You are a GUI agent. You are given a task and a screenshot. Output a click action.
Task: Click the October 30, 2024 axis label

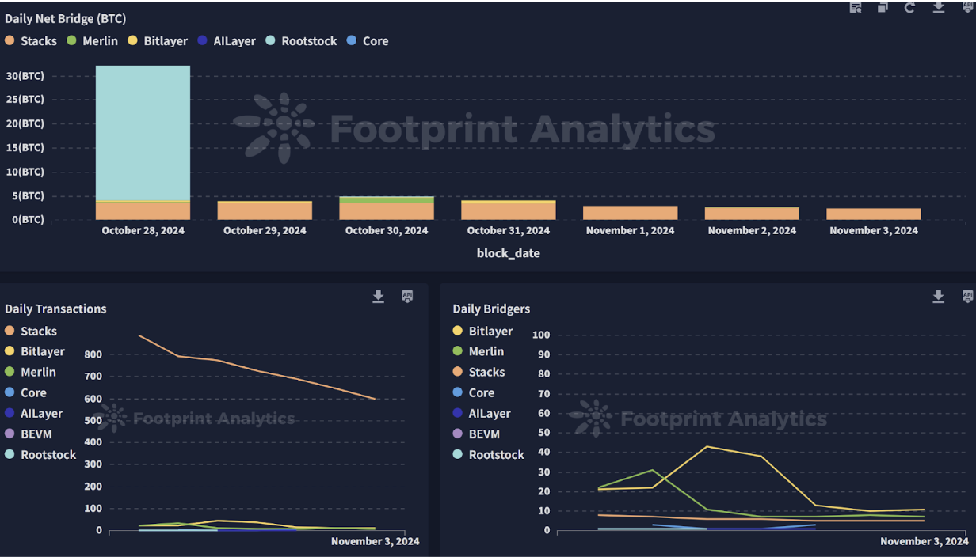coord(387,231)
